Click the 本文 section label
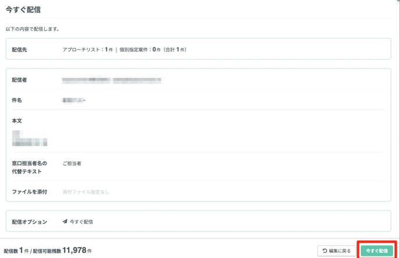This screenshot has height=258, width=400. [x=17, y=121]
